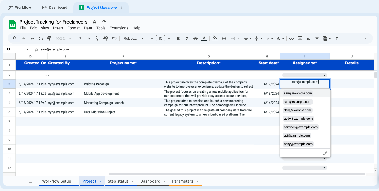Switch to the Dashboard top tab

[55, 7]
